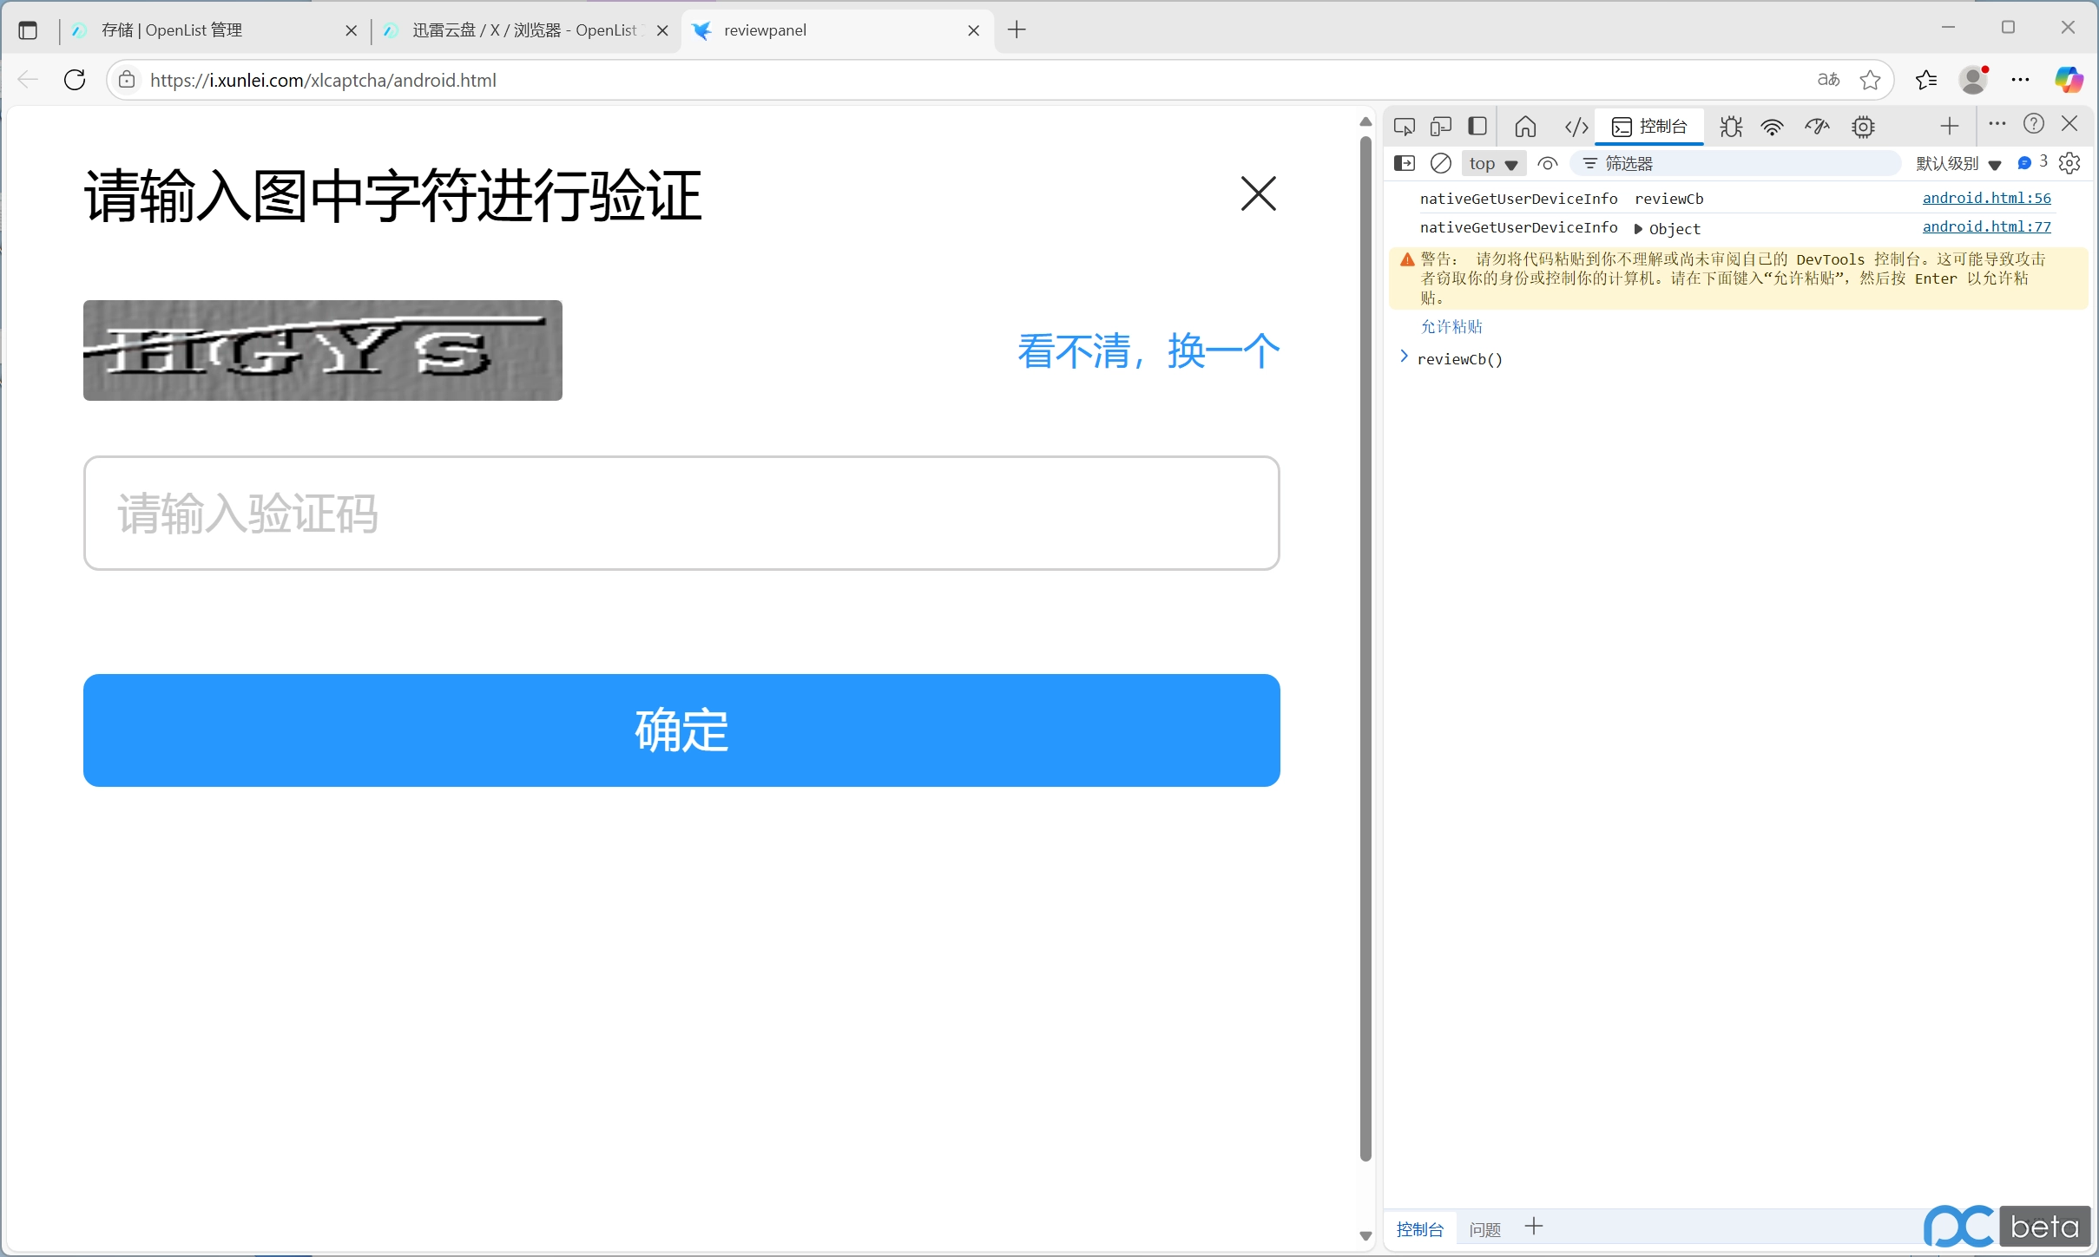
Task: Open the network panel in DevTools
Action: [1772, 127]
